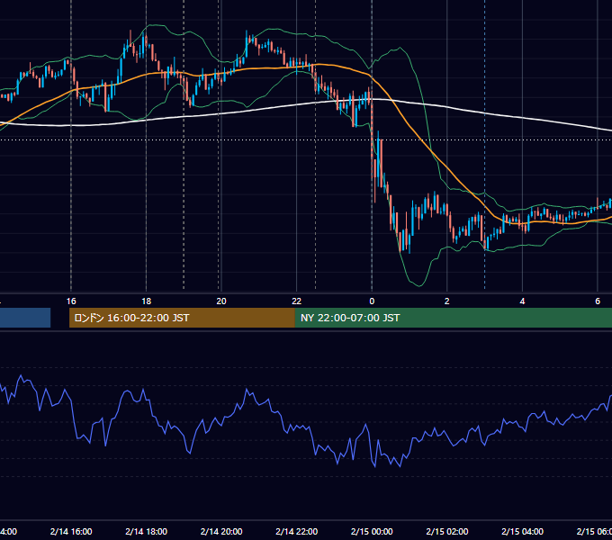This screenshot has height=540, width=612.
Task: Click the 2/15 02:00 date label
Action: click(447, 532)
